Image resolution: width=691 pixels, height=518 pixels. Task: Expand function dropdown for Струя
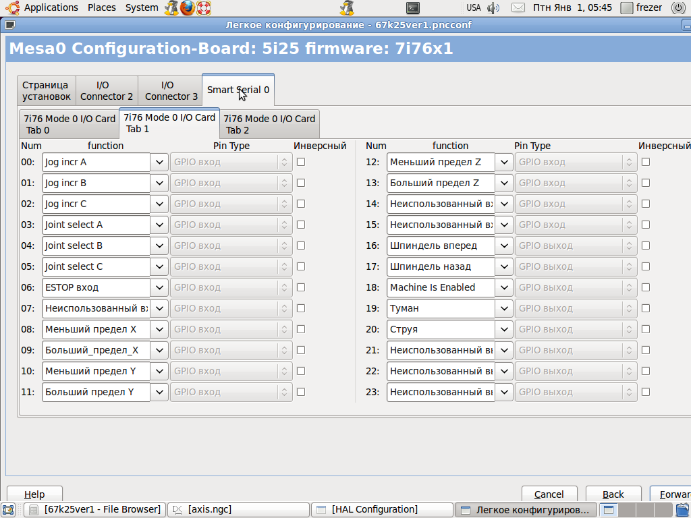(x=503, y=329)
